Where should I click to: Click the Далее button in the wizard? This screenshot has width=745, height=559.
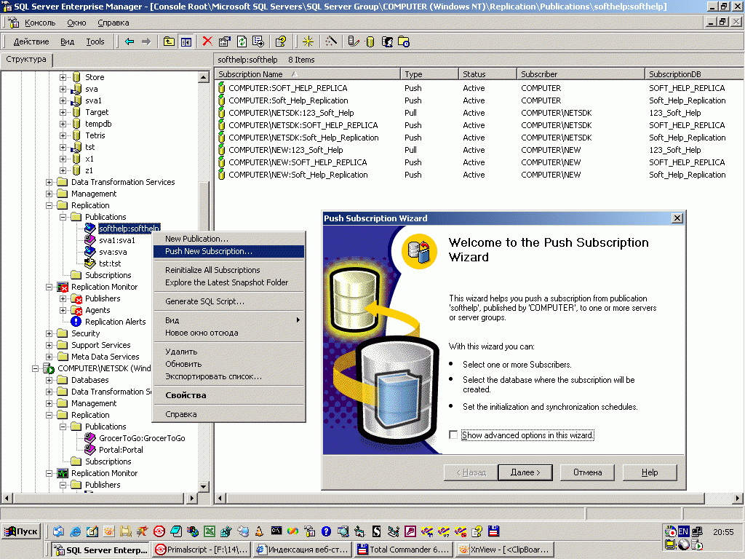tap(525, 472)
